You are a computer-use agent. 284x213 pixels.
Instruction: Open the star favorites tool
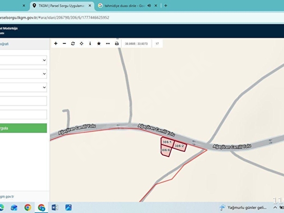tap(99, 43)
